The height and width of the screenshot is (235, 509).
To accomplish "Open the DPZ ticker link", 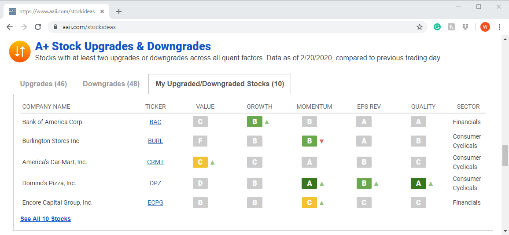I will [x=155, y=183].
